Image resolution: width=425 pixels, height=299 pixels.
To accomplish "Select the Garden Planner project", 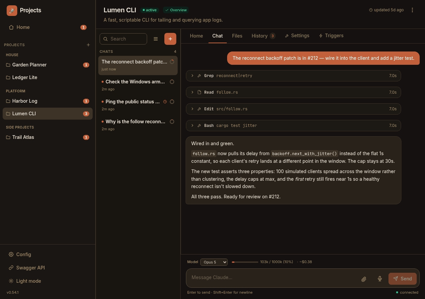I will tap(48, 65).
